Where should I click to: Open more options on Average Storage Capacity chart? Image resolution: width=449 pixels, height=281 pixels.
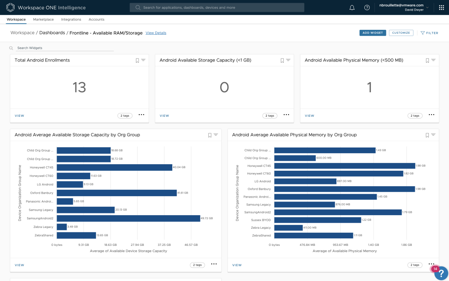pos(214,264)
